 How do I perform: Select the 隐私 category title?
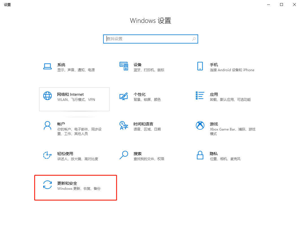pos(214,154)
